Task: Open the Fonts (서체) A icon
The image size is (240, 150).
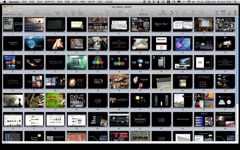Action: pyautogui.click(x=235, y=11)
